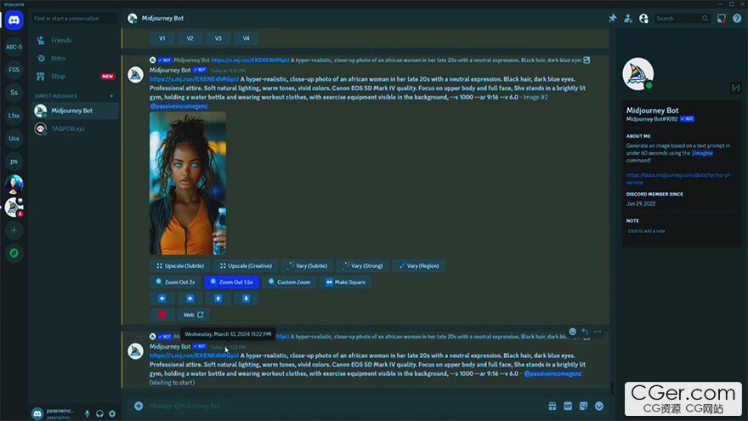Screen dimensions: 748x421
Task: Open Midjourney terms-of-service docs link
Action: pos(678,179)
